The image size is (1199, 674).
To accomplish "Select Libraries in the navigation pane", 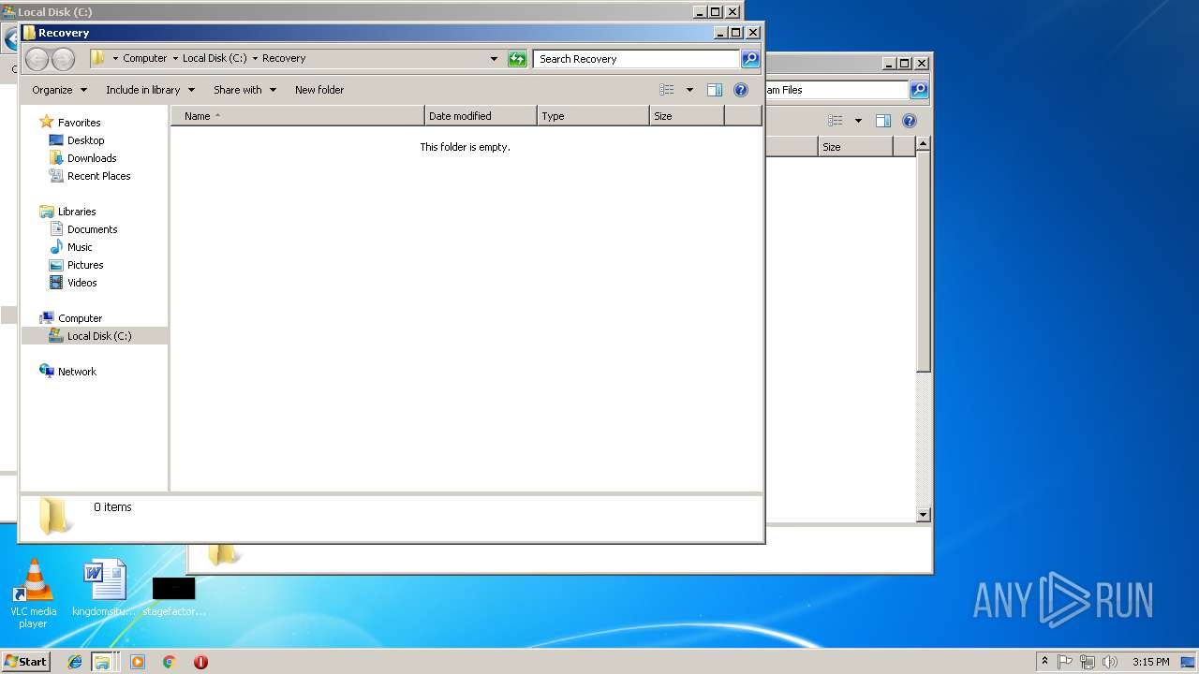I will click(77, 212).
